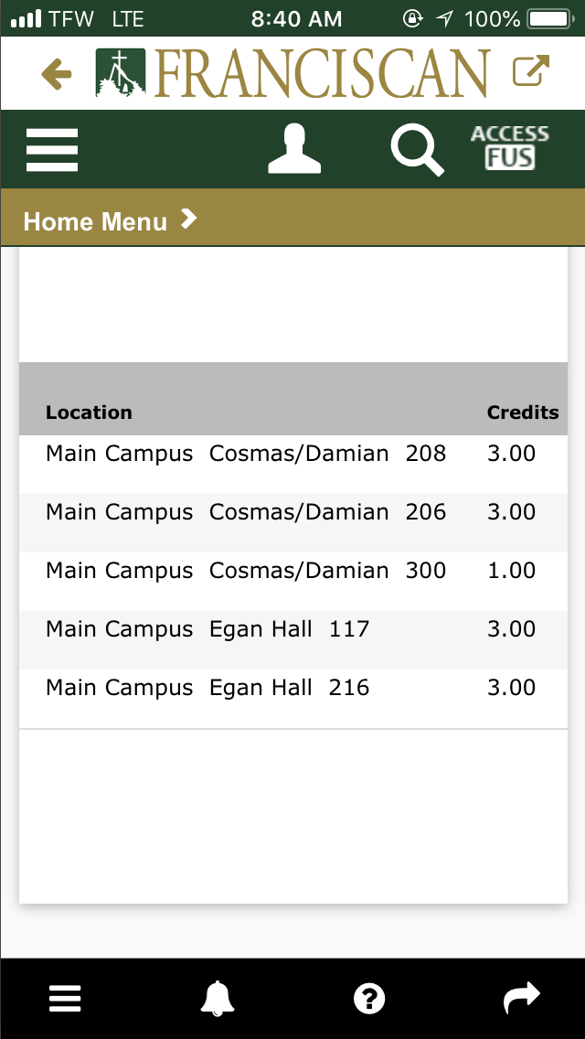The width and height of the screenshot is (585, 1039).
Task: Open the user profile icon
Action: (x=294, y=150)
